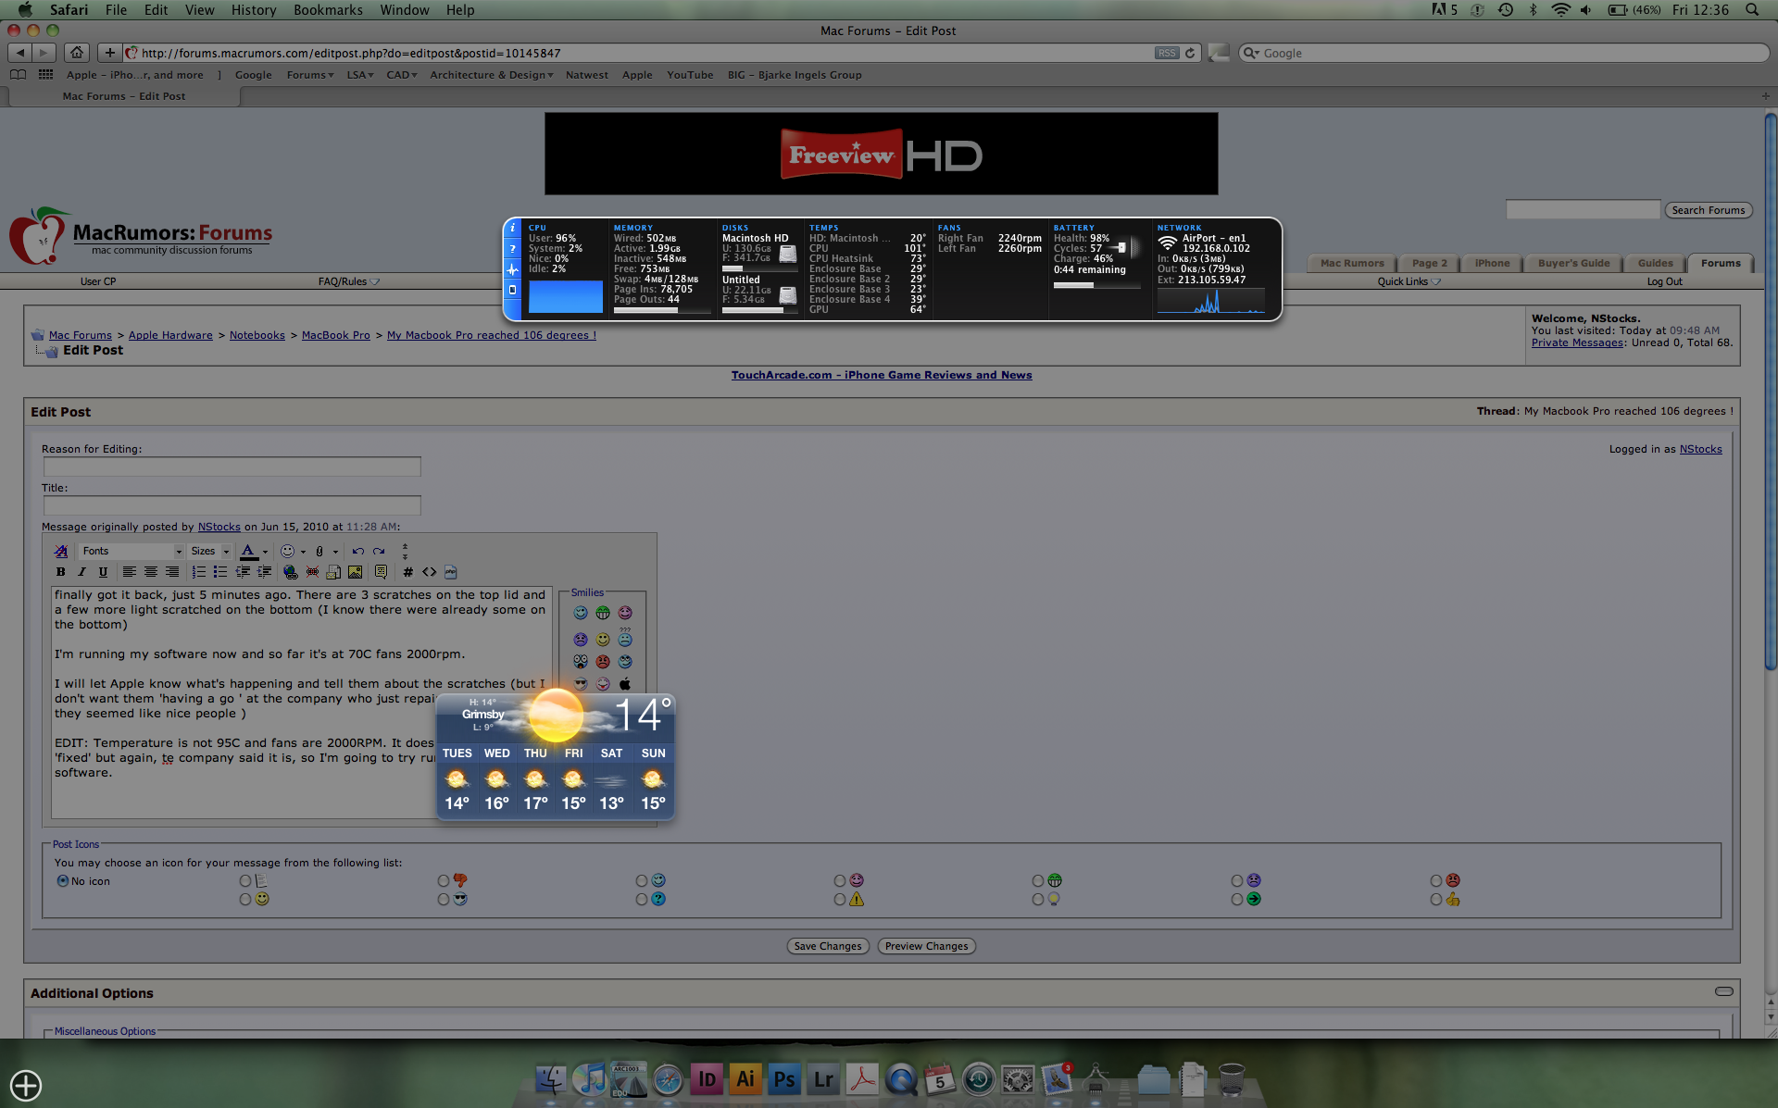Image resolution: width=1778 pixels, height=1108 pixels.
Task: Open the MacBook Pro breadcrumb link
Action: click(336, 335)
